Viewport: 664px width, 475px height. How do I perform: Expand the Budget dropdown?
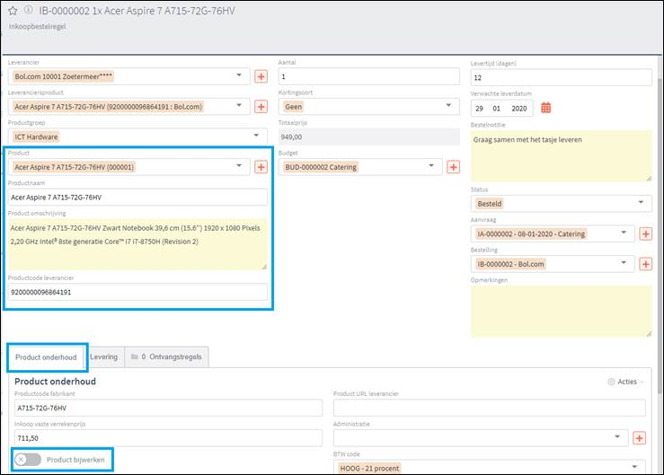click(x=431, y=166)
